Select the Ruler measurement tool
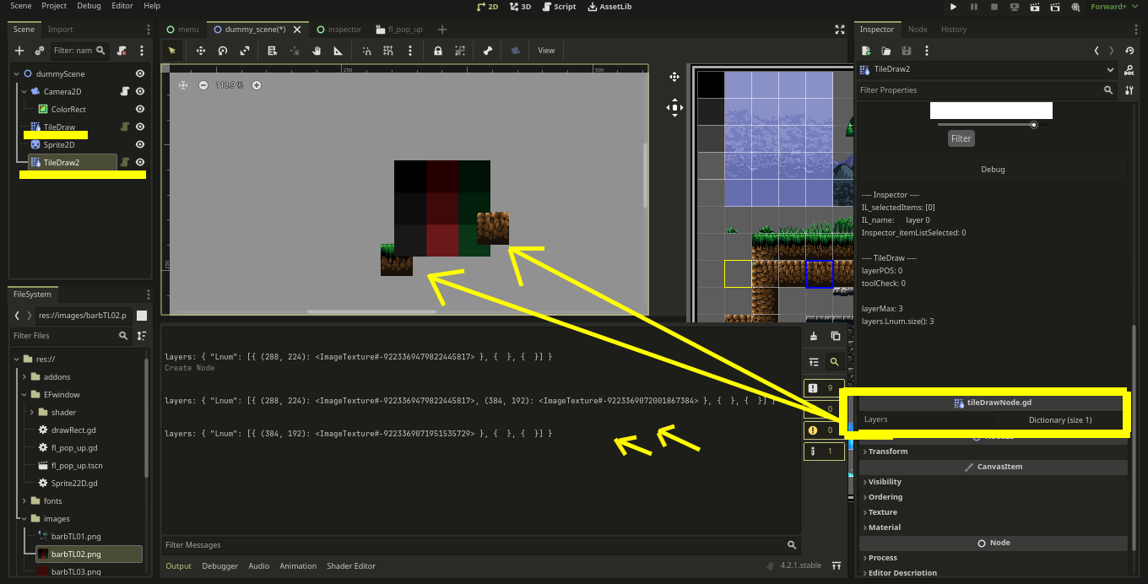This screenshot has width=1148, height=584. (338, 51)
